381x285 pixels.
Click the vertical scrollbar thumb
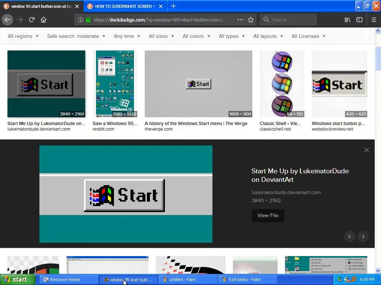click(378, 58)
